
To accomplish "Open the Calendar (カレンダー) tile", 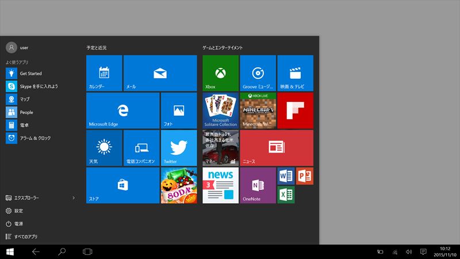I will click(x=104, y=73).
